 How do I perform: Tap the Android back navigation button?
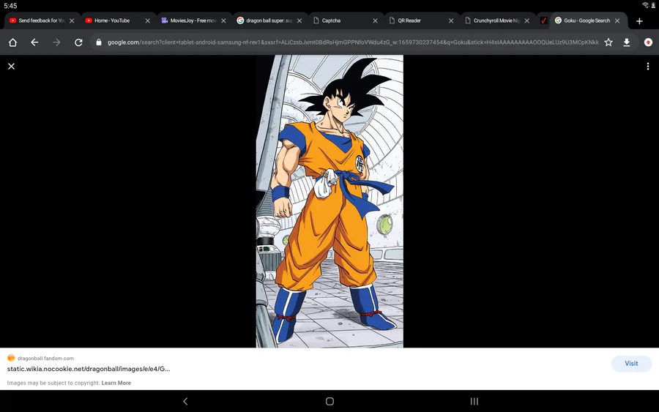(185, 402)
